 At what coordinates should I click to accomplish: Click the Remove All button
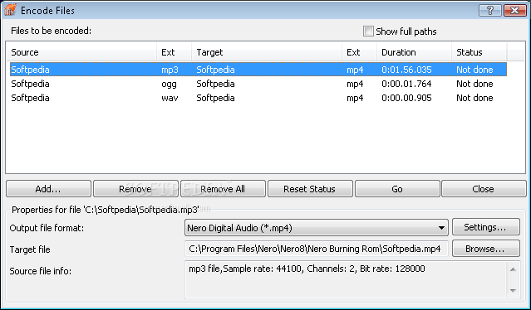(223, 189)
